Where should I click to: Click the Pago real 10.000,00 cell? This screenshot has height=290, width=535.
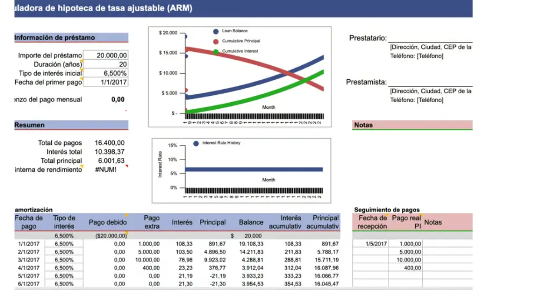[406, 260]
